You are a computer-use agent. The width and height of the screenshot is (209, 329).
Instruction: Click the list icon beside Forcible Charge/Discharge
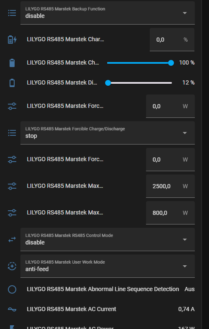(x=12, y=133)
